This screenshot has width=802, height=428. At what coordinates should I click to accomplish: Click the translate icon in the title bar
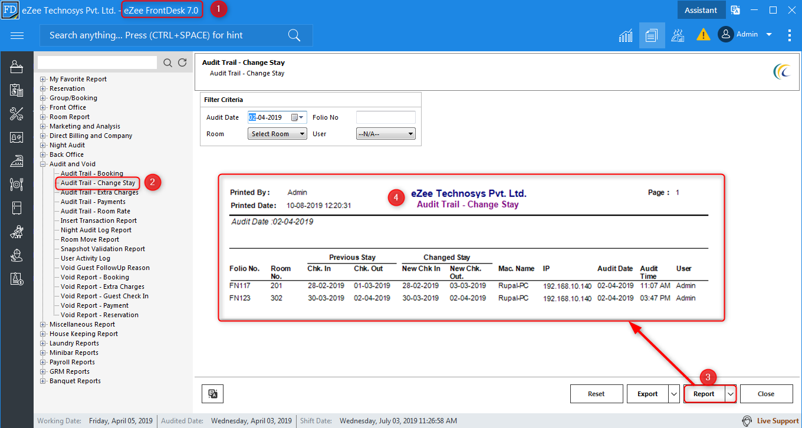[x=735, y=10]
